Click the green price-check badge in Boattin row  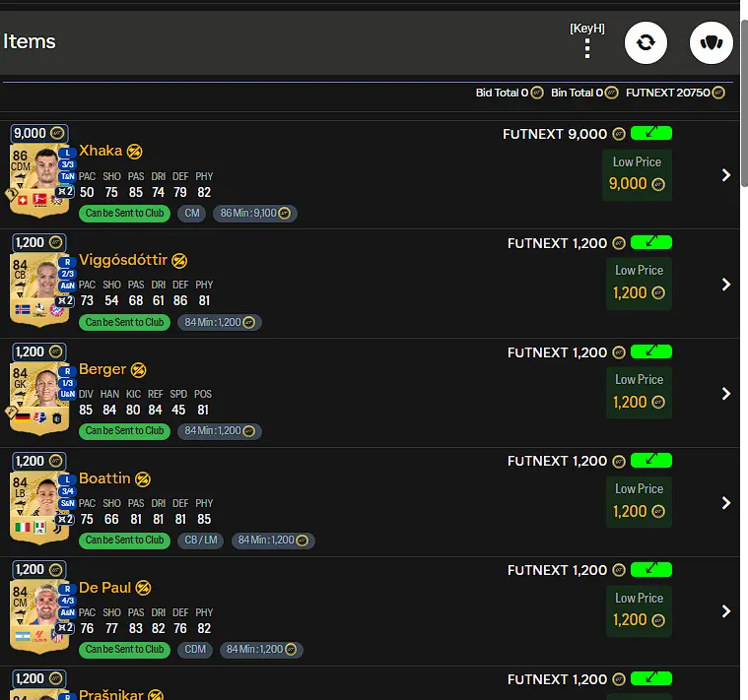pyautogui.click(x=651, y=461)
